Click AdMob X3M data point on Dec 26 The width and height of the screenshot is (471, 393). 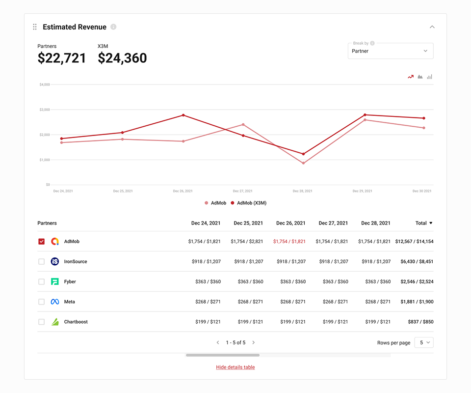[183, 115]
